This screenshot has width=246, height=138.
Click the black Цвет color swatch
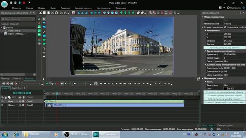(226, 89)
